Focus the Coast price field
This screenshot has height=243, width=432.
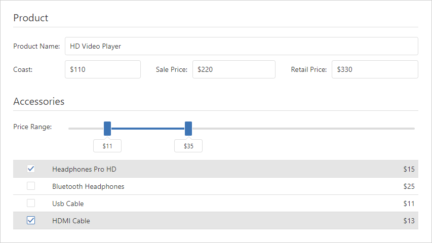tap(103, 69)
